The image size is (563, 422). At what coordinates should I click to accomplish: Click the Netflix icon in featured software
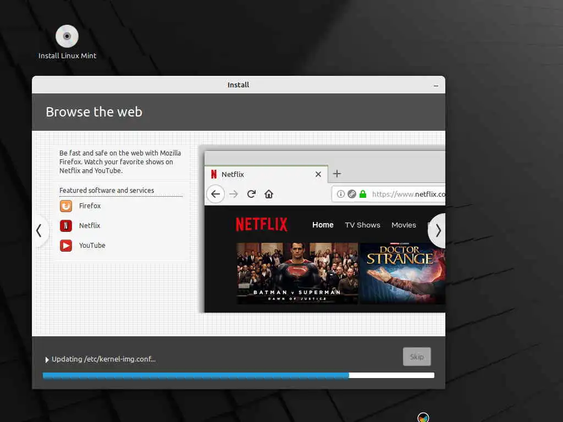click(x=66, y=226)
